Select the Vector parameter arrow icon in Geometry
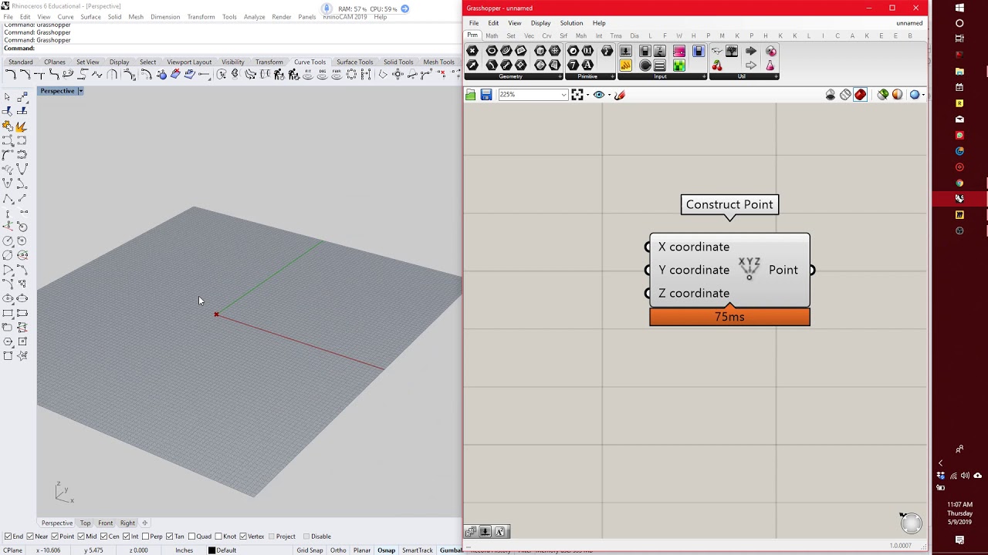 click(x=472, y=66)
